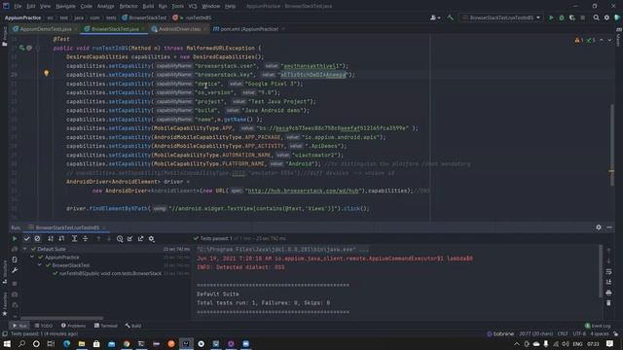Export test results icon in Run toolbar

140,239
